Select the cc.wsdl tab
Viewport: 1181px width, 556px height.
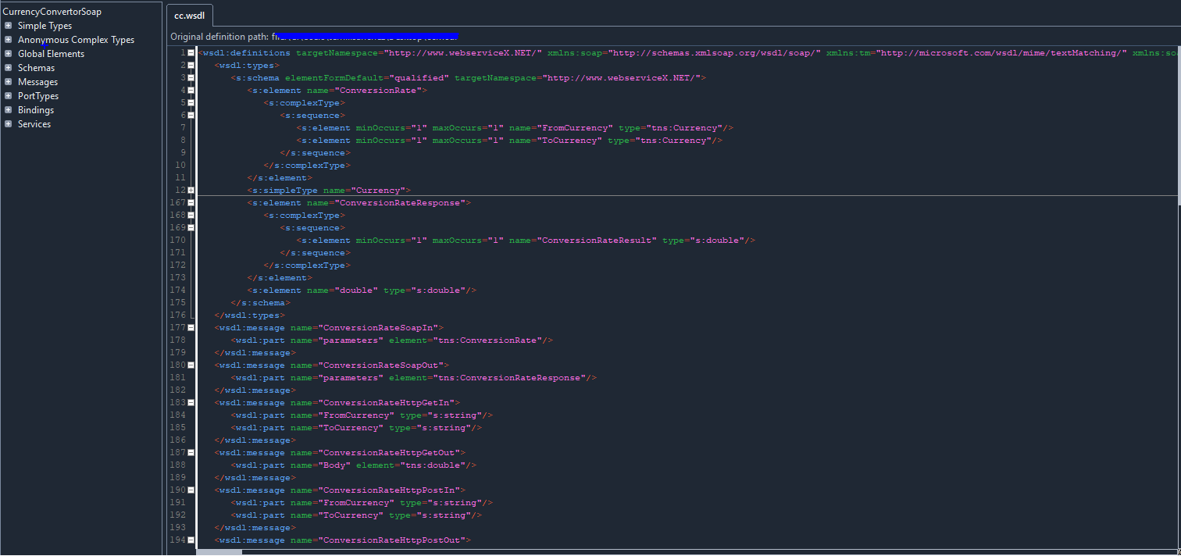(190, 16)
